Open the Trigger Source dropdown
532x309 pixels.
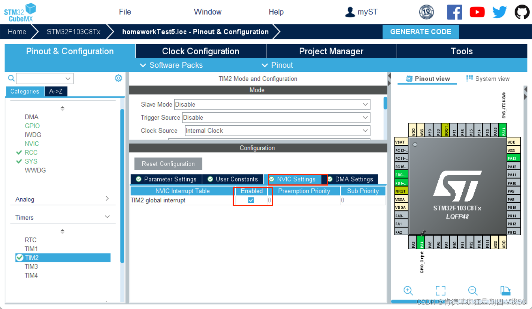tap(276, 117)
